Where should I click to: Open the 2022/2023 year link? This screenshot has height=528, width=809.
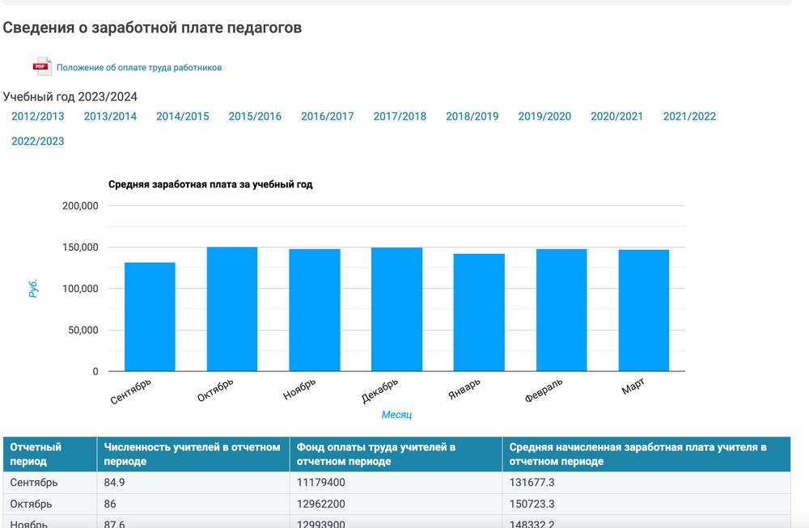38,142
